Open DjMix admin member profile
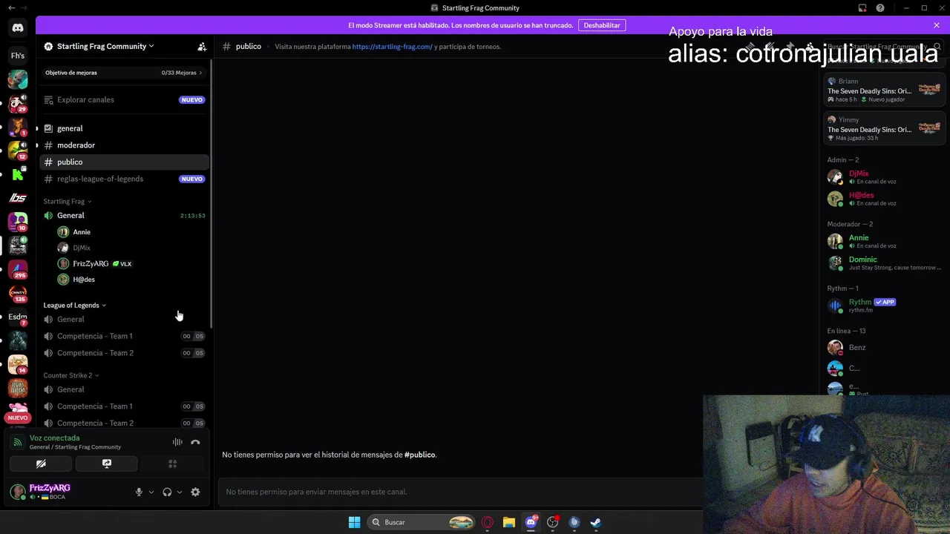 click(x=883, y=177)
